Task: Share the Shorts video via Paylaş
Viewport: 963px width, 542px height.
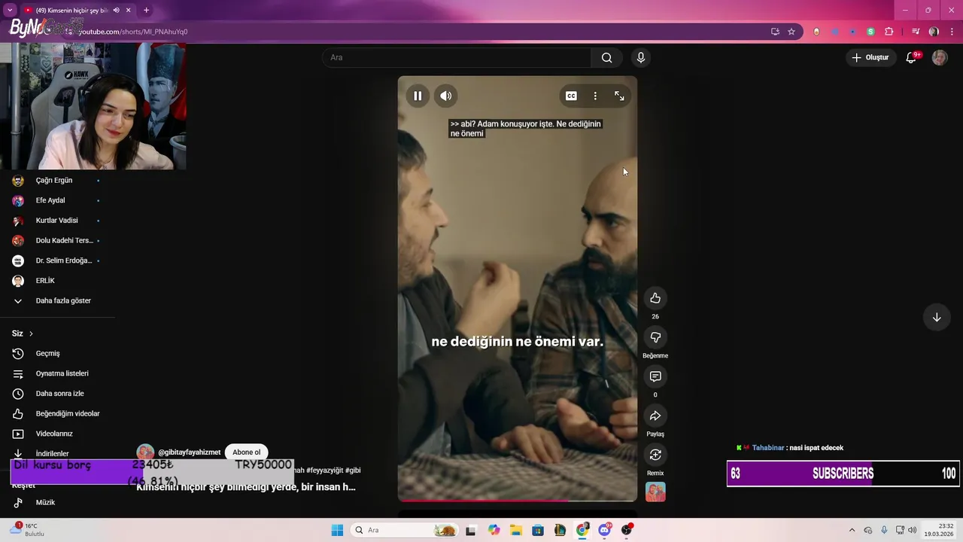Action: coord(655,416)
